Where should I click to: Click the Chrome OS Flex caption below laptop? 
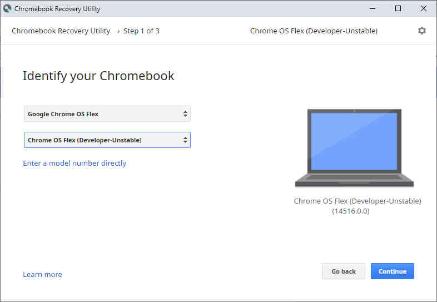(x=357, y=201)
